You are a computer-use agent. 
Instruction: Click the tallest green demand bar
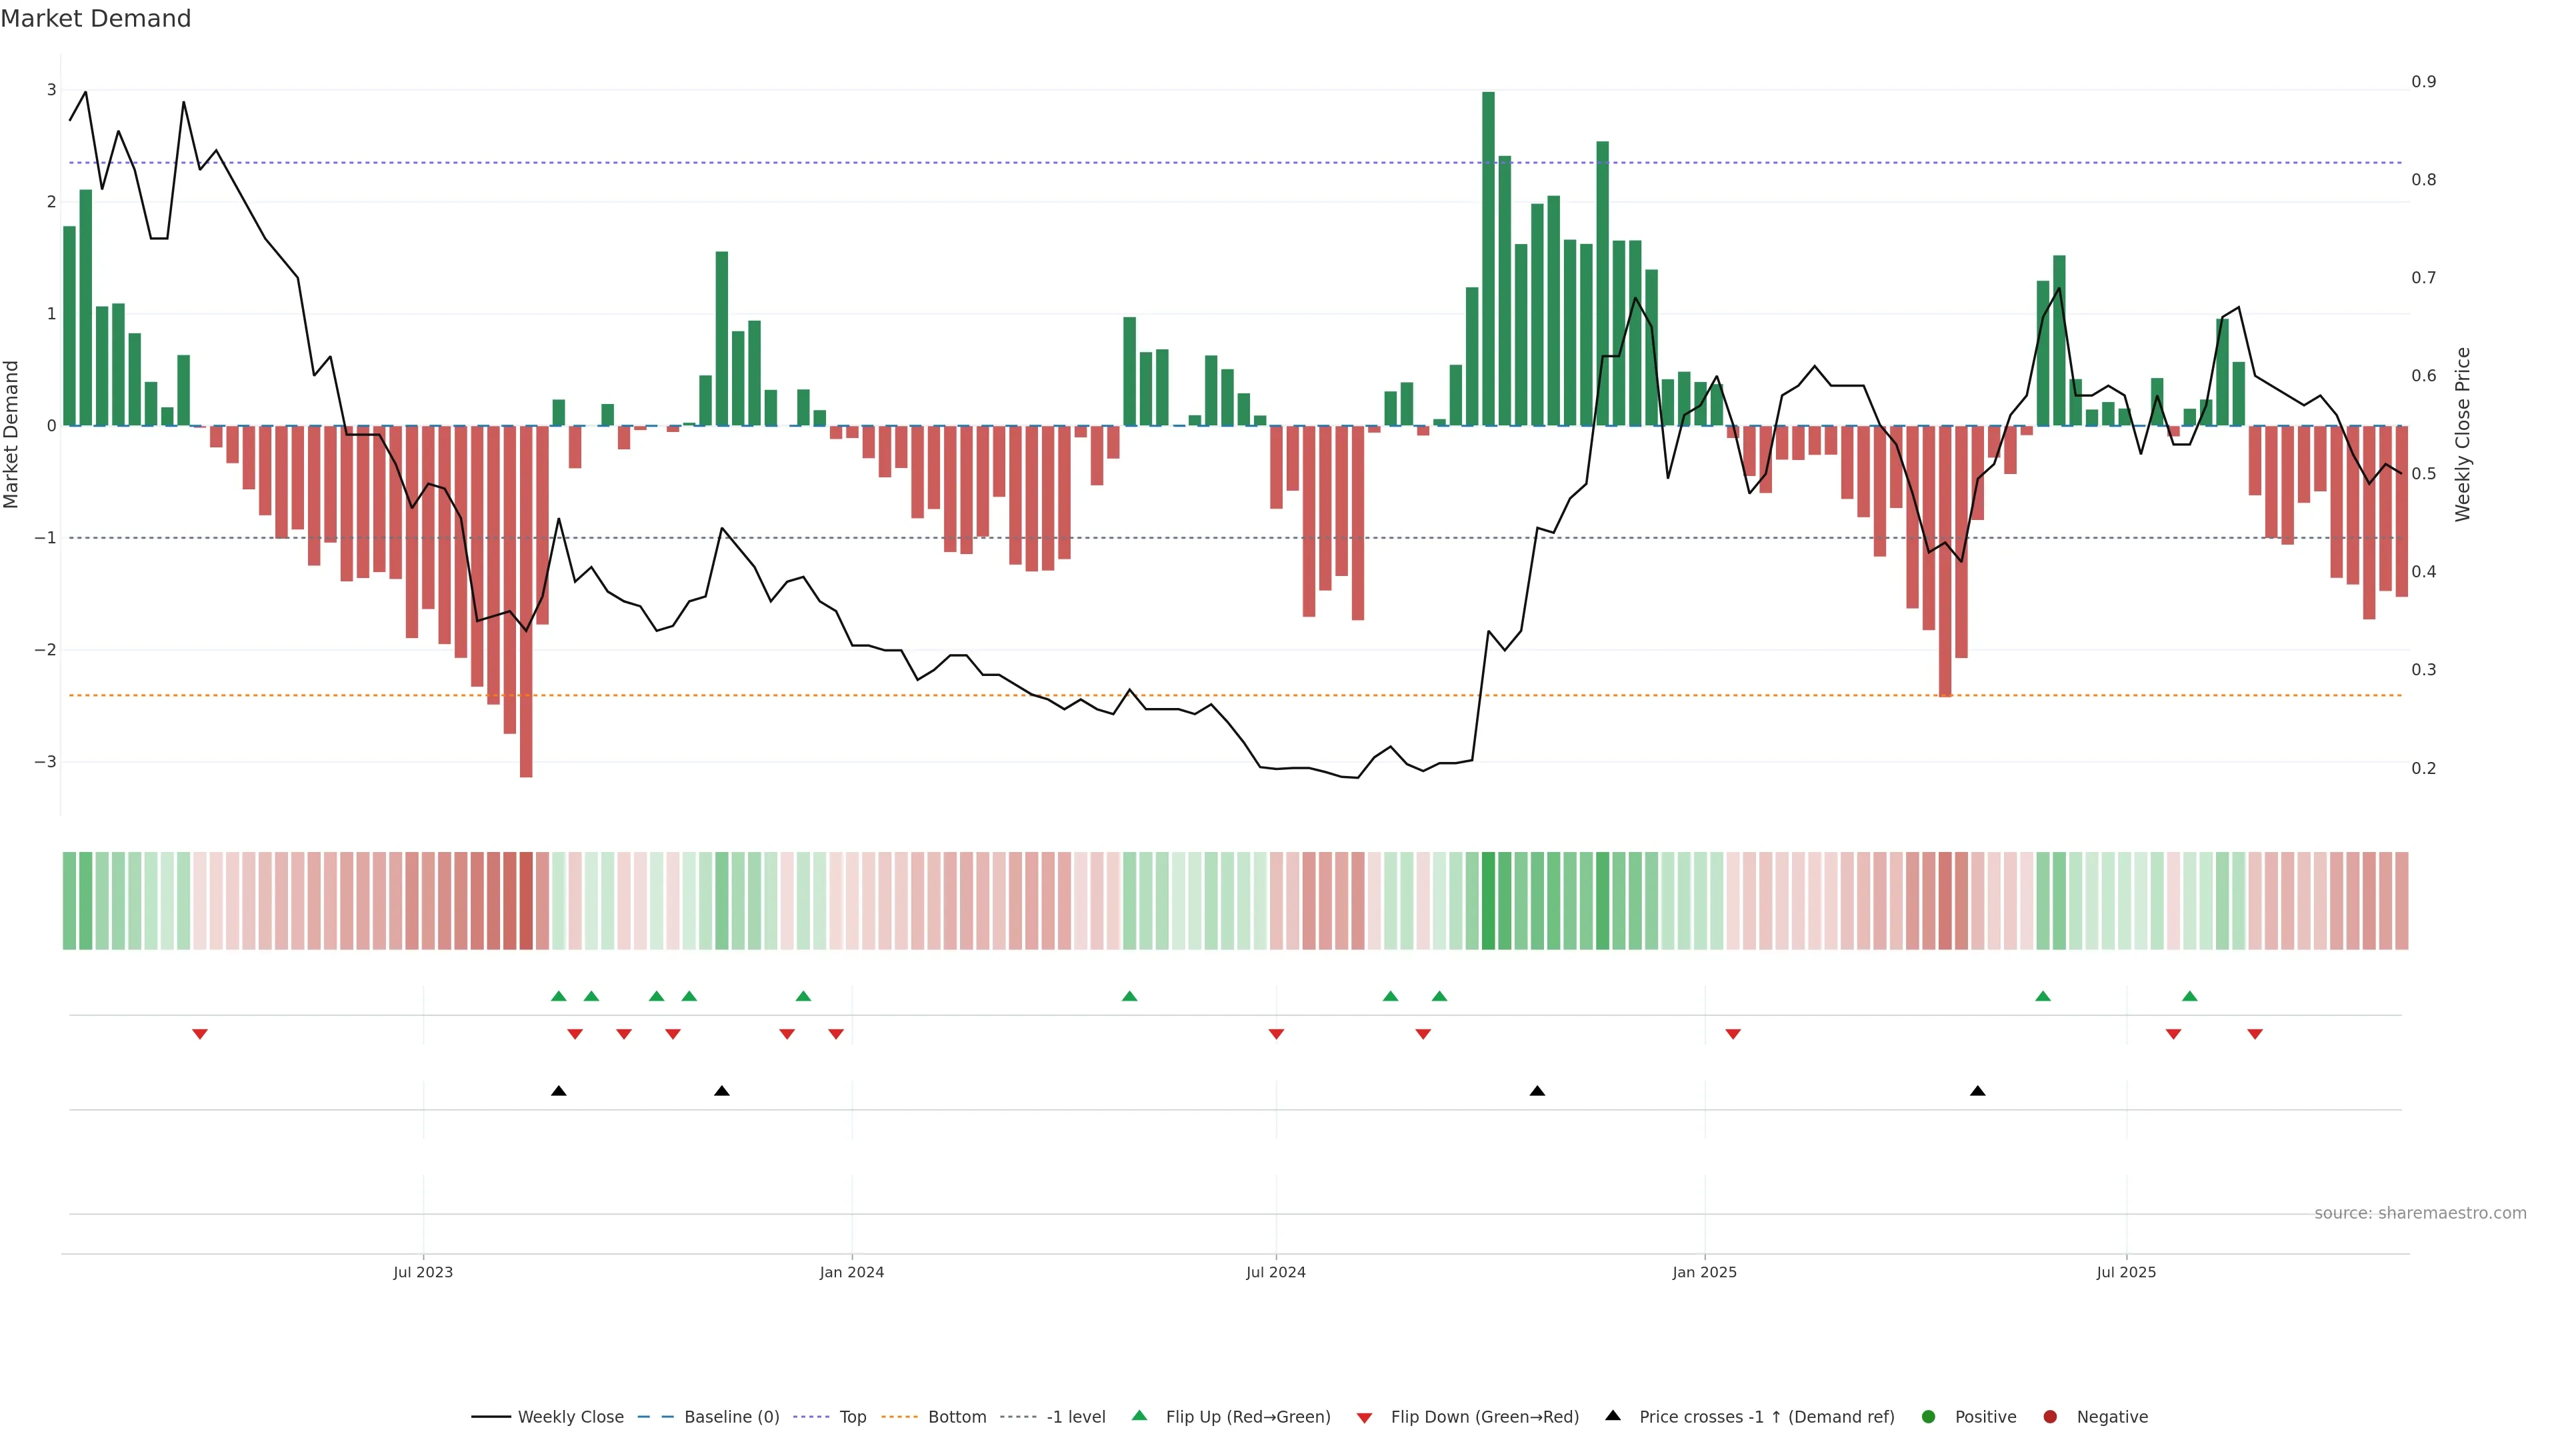tap(1488, 259)
